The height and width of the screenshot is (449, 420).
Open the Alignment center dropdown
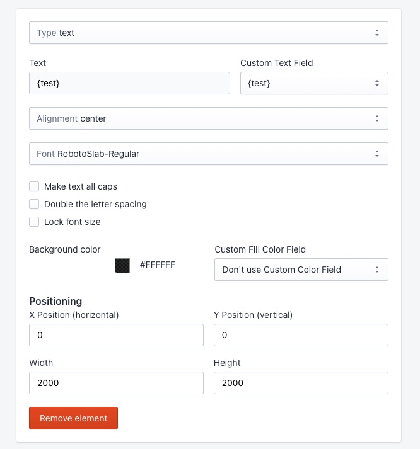208,118
